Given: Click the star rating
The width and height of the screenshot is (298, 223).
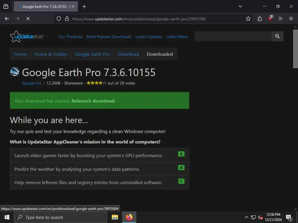Looking at the screenshot, I should pyautogui.click(x=97, y=83).
